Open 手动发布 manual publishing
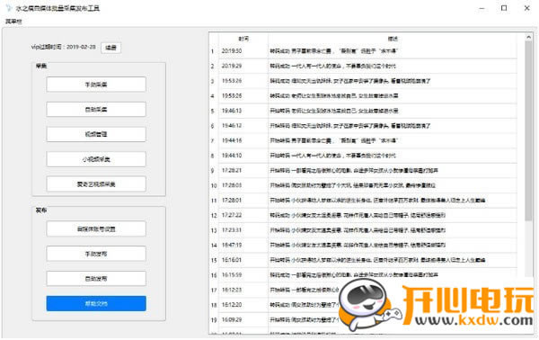Image resolution: width=539 pixels, height=340 pixels. [96, 254]
